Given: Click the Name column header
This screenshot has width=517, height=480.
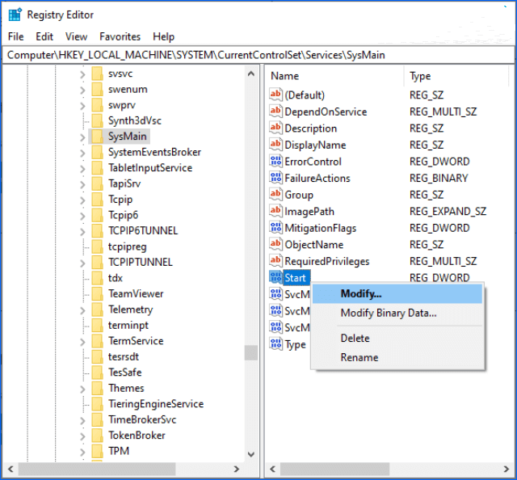Looking at the screenshot, I should (334, 76).
